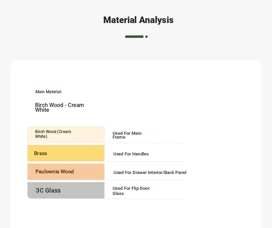This screenshot has height=228, width=272.
Task: Click Used For Flip Door Glass text
Action: [131, 191]
